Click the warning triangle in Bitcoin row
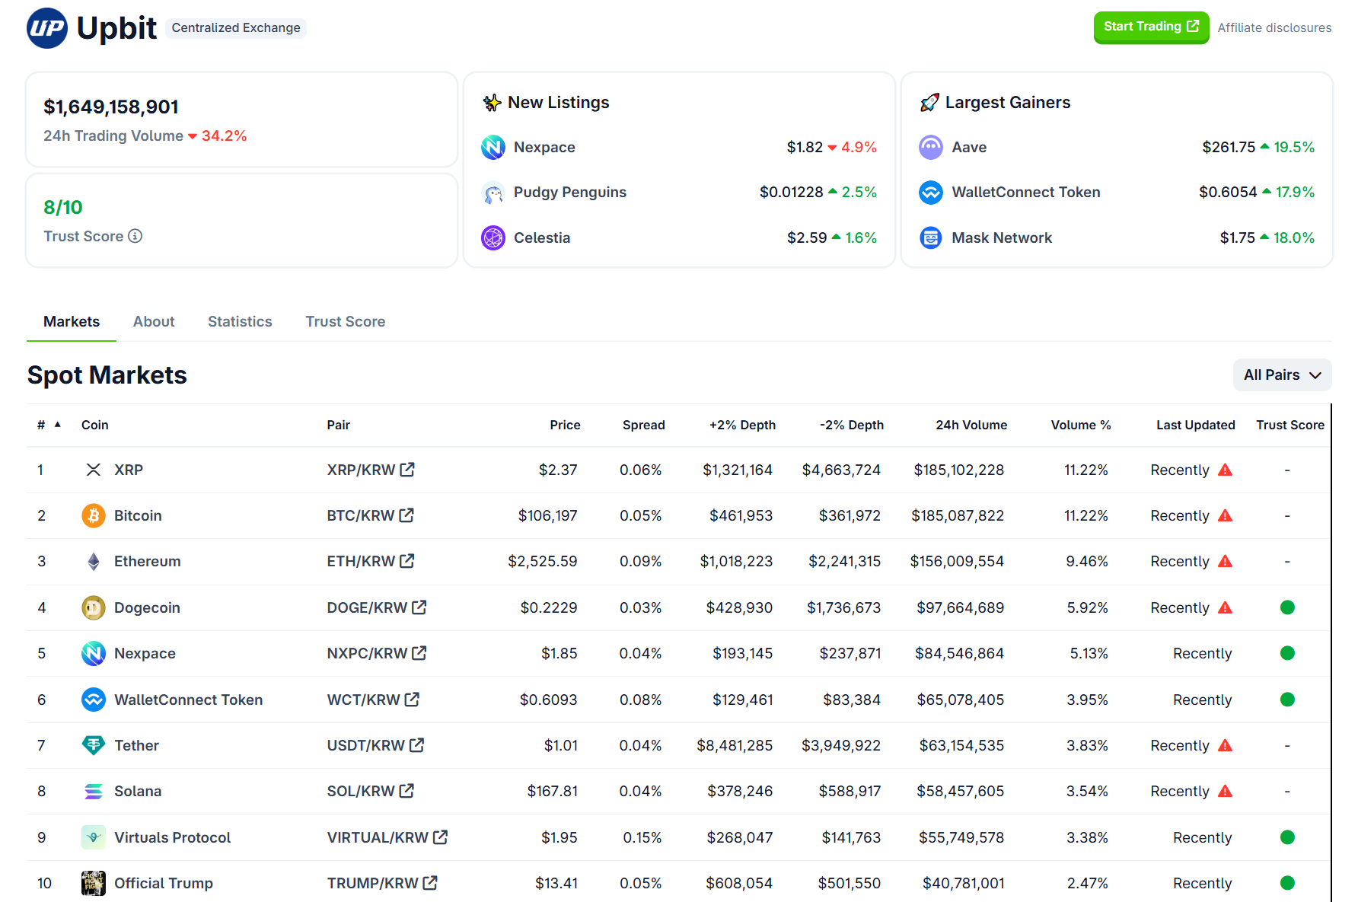Image resolution: width=1358 pixels, height=902 pixels. coord(1225,515)
